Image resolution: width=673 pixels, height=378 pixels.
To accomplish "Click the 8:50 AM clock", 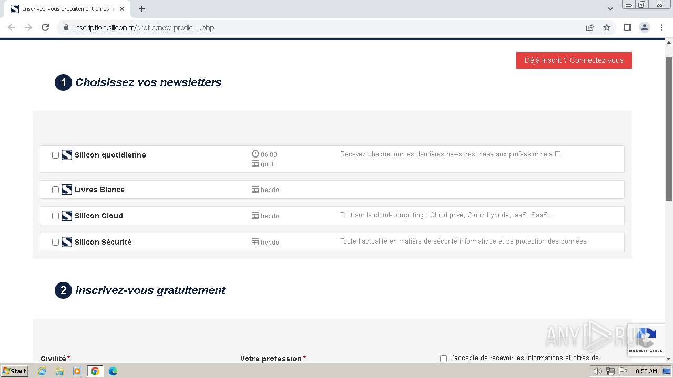I will (646, 371).
